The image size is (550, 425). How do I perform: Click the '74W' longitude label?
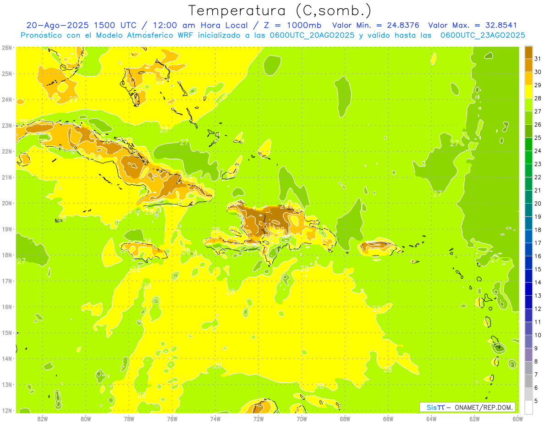point(215,419)
